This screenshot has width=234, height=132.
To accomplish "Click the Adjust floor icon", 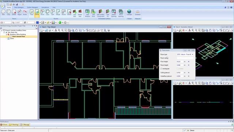I will (x=19, y=12).
